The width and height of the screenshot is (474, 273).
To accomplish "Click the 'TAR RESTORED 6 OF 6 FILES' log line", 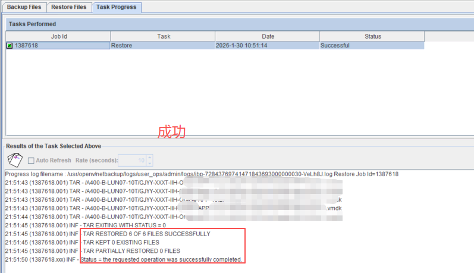I will tap(146, 234).
